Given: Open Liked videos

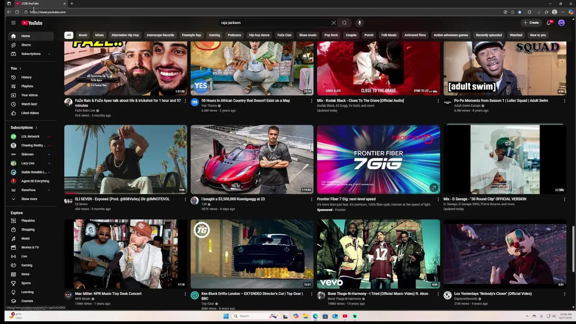Looking at the screenshot, I should [31, 113].
